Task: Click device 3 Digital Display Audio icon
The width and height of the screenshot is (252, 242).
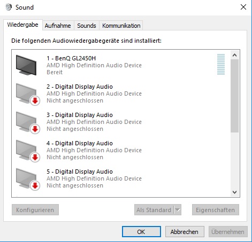Action: point(27,122)
